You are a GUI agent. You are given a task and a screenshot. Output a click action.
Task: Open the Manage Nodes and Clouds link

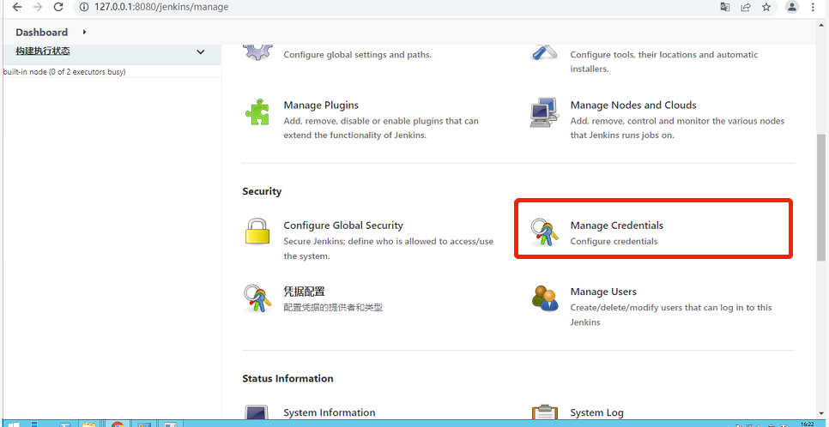[x=633, y=105]
